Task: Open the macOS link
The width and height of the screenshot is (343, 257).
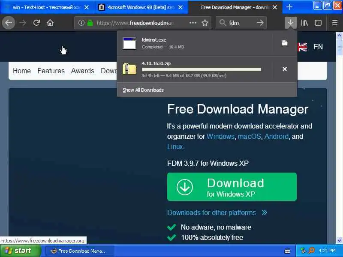Action: (x=250, y=136)
